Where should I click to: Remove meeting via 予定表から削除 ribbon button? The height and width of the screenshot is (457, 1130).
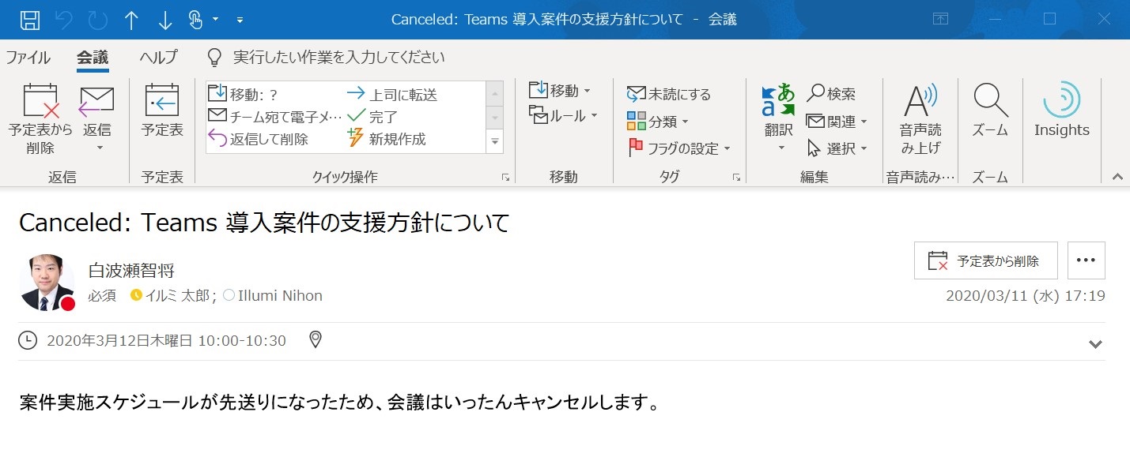(40, 119)
